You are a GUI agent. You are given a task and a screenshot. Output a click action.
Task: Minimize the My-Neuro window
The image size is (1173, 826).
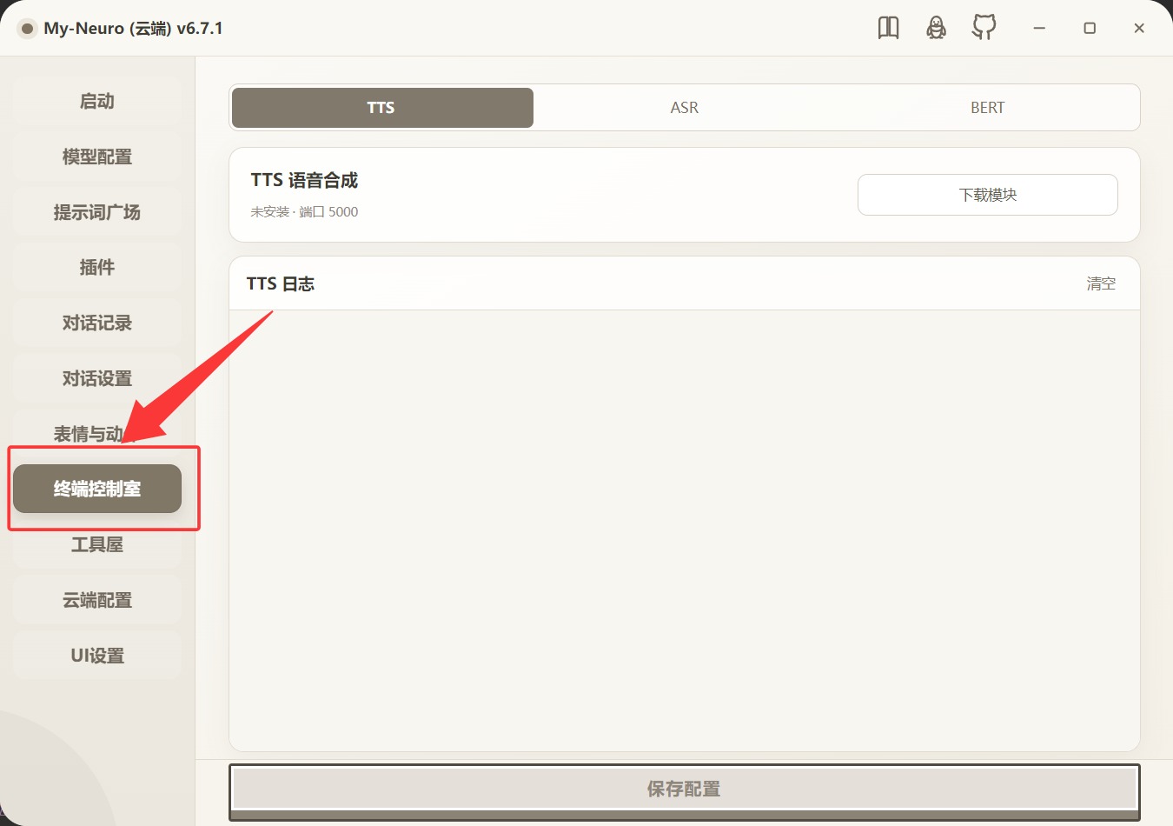(x=1039, y=28)
